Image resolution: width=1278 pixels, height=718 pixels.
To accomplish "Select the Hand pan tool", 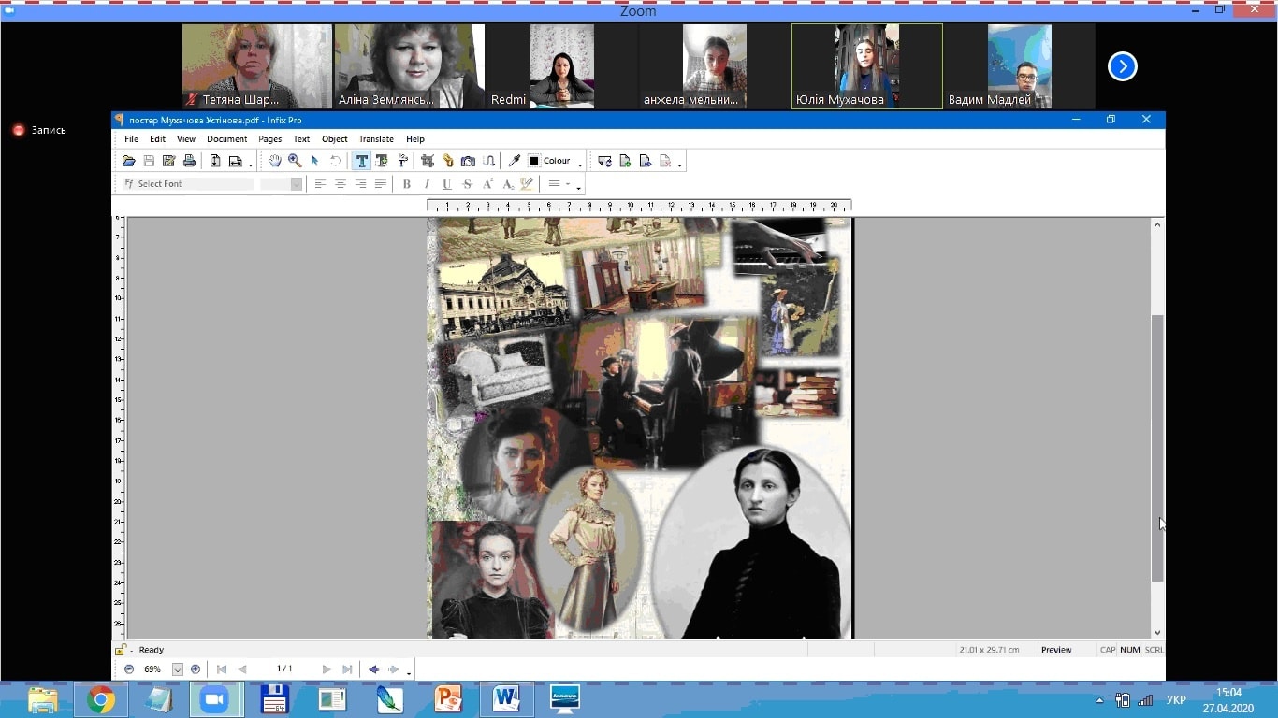I will click(274, 161).
